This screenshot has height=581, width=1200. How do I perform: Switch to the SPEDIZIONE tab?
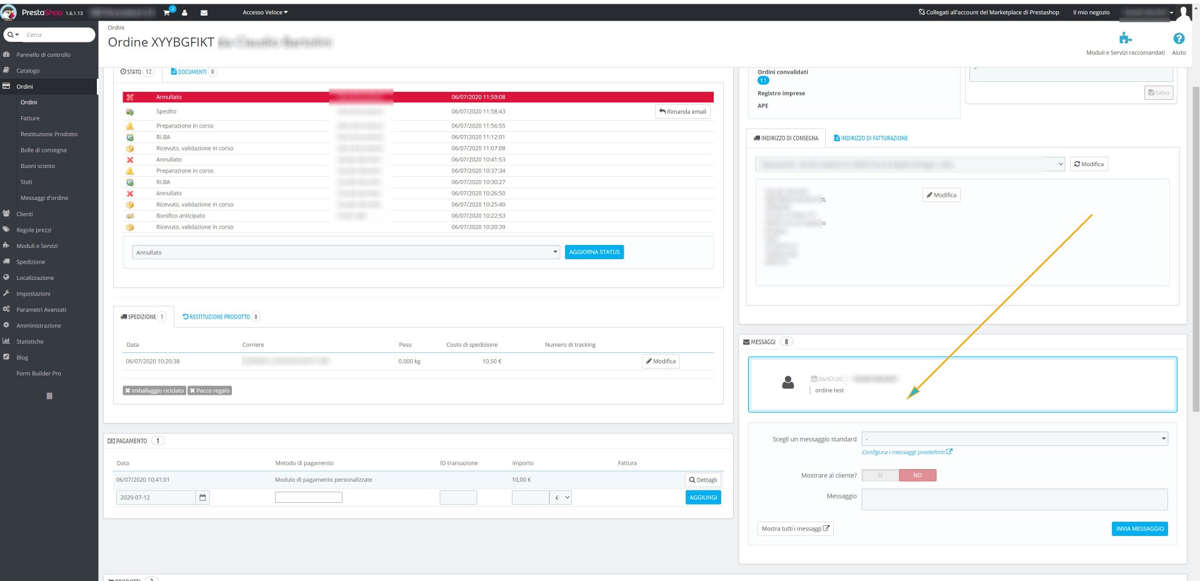coord(142,317)
